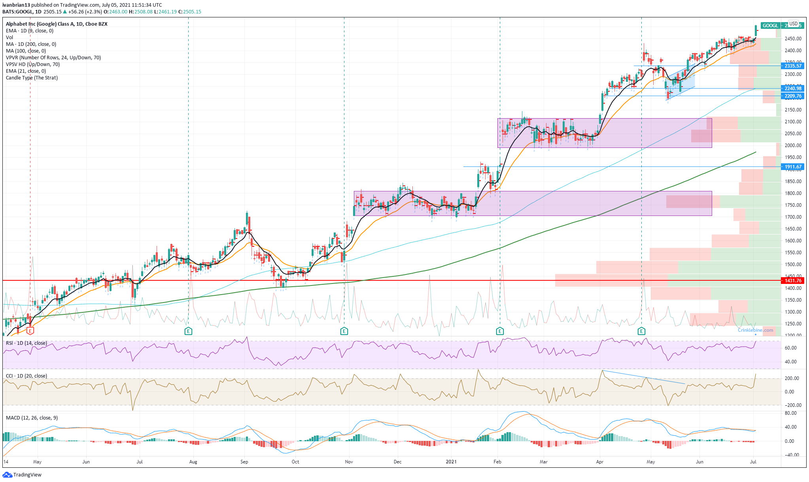Click the 2000.00 price axis label
The height and width of the screenshot is (482, 809).
793,146
